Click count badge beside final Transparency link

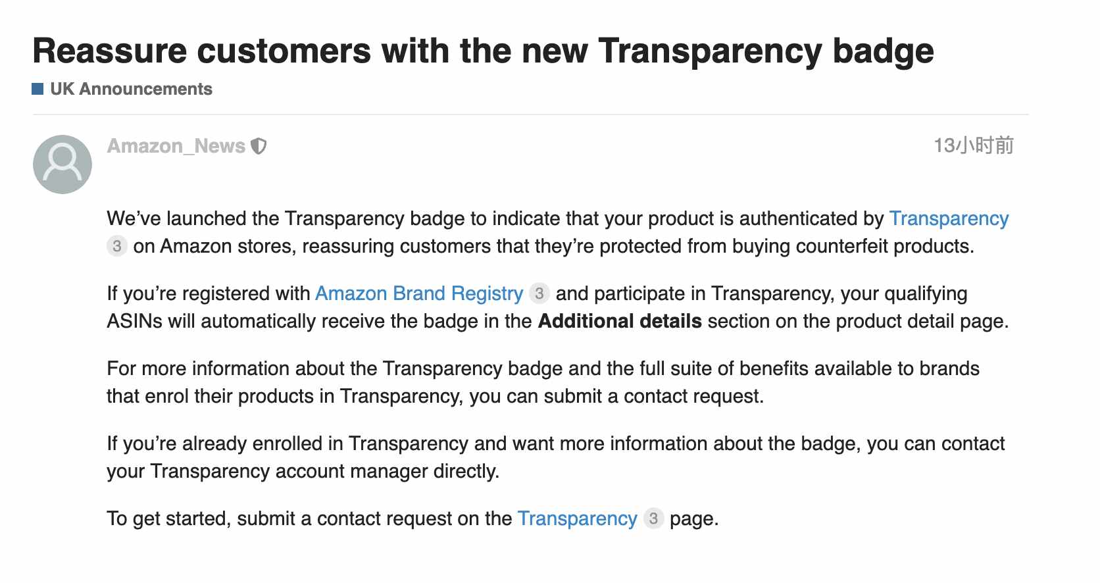click(x=653, y=519)
